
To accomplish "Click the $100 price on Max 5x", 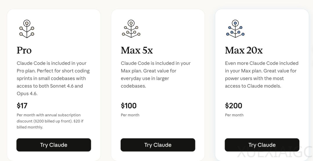I will click(129, 106).
